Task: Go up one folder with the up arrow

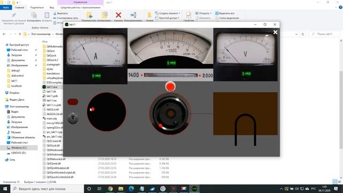Action: coord(20,34)
